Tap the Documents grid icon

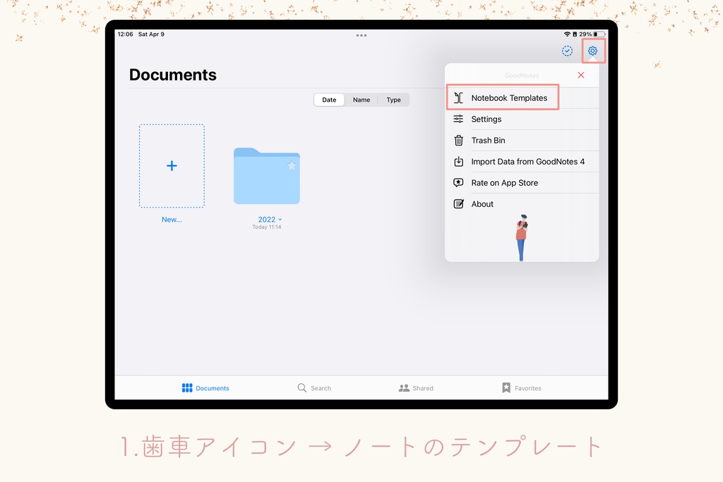[186, 387]
